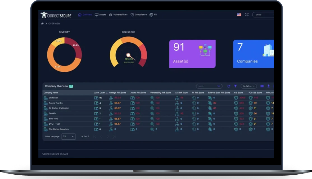
Task: Click Bela Vista PII risk icon
Action: [194, 119]
